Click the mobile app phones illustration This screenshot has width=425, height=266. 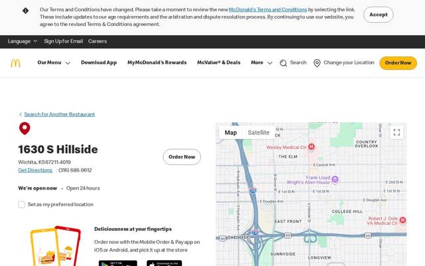[x=56, y=245]
